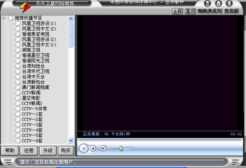The image size is (246, 168).
Task: Click the round X close button
Action: coord(229,3)
